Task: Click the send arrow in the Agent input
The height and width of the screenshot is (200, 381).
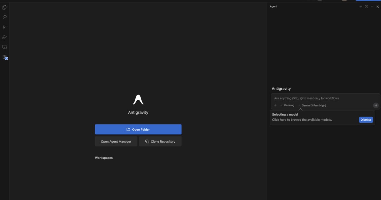Action: (376, 105)
